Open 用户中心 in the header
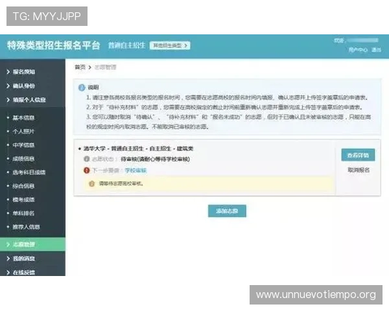 [358, 50]
